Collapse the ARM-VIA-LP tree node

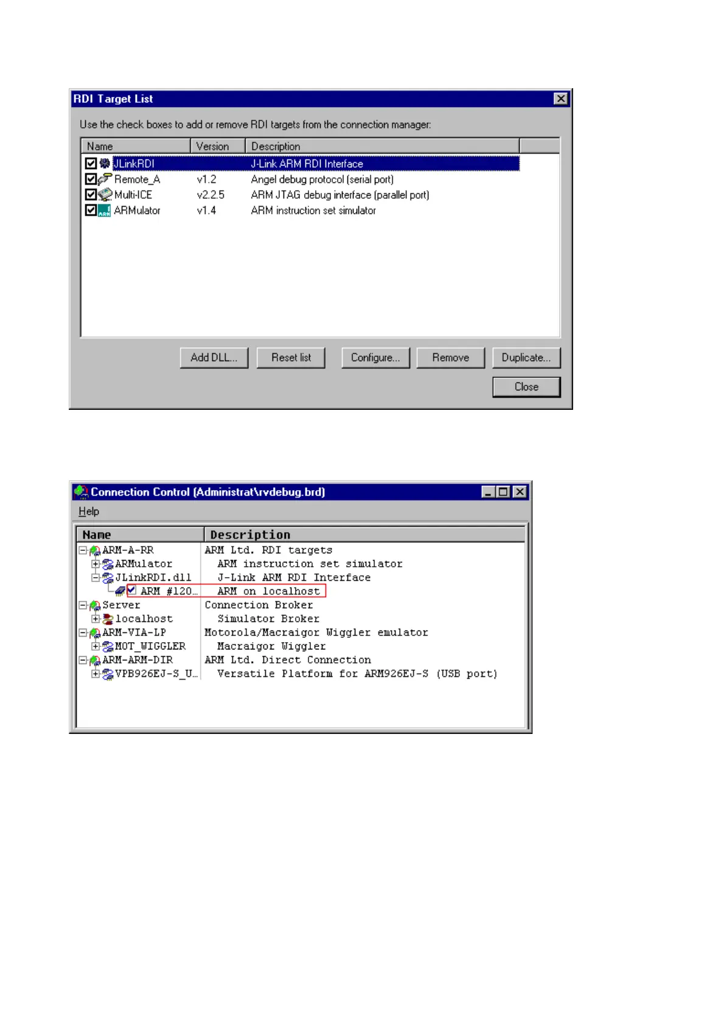83,632
